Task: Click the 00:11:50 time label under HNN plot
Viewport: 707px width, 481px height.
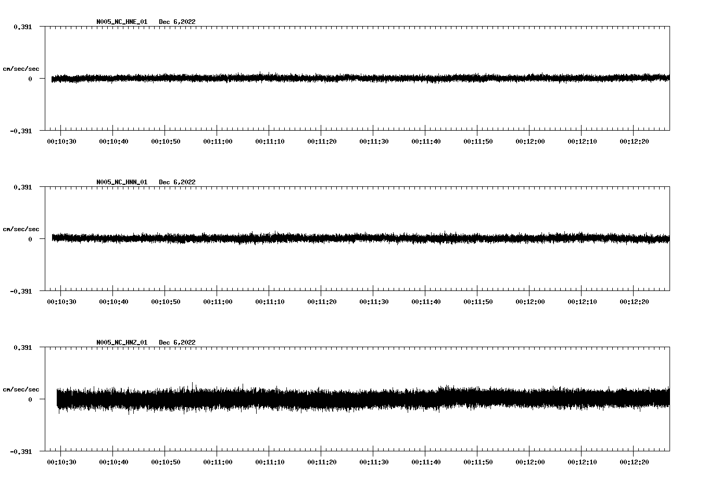Action: pos(478,302)
